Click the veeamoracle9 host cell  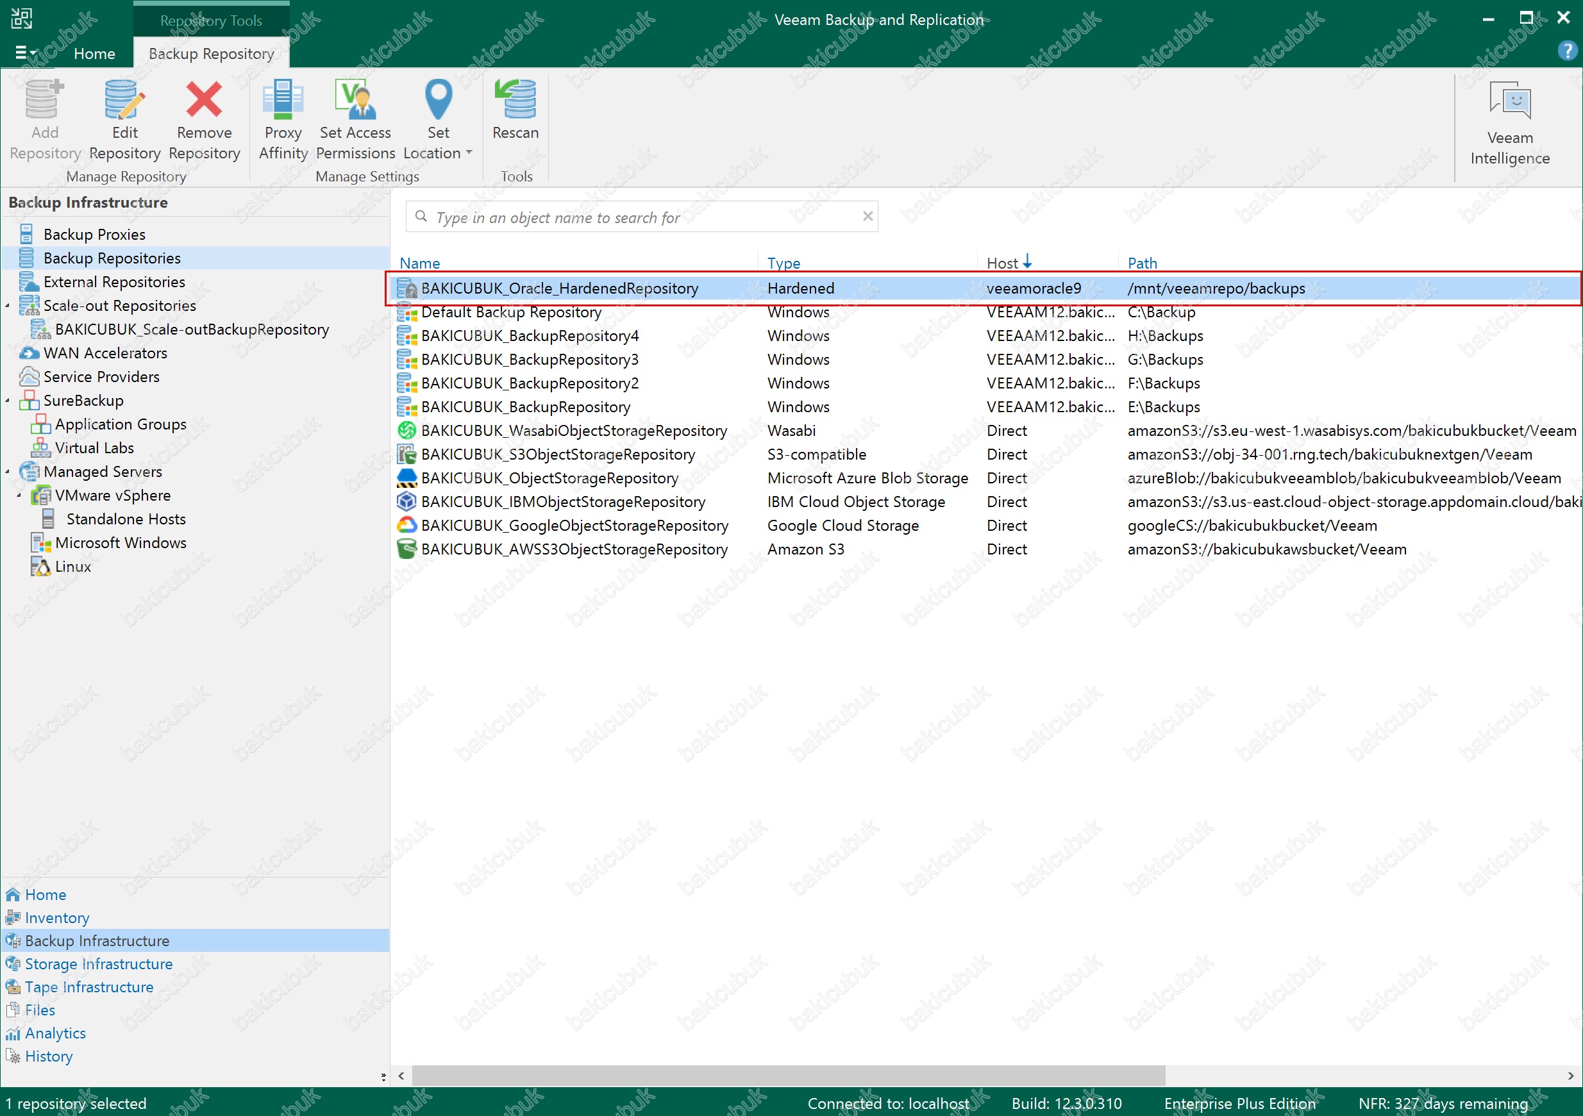[x=1034, y=288]
